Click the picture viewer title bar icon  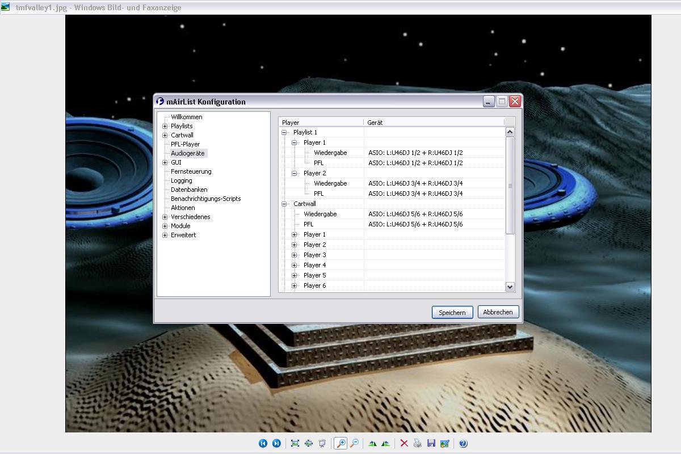(x=5, y=7)
